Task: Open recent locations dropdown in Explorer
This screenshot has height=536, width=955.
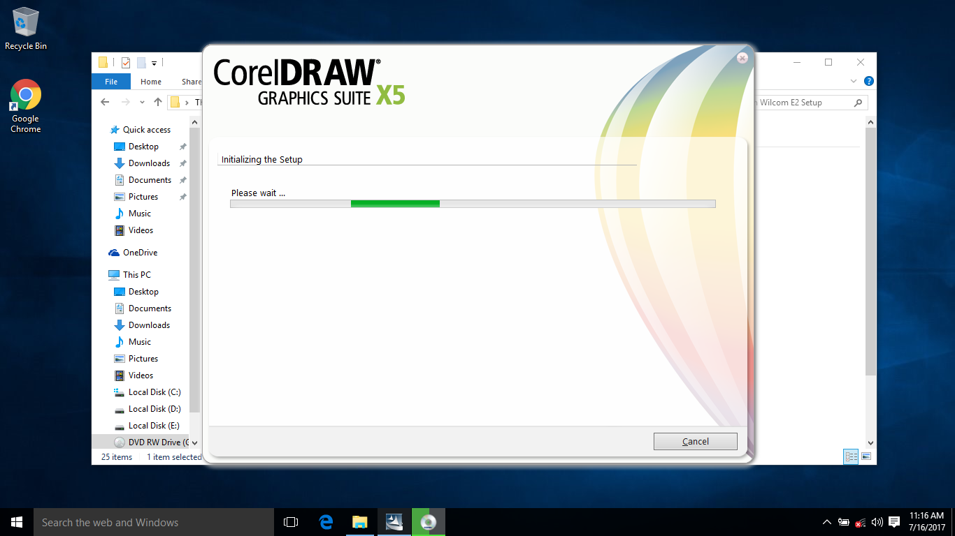Action: click(x=143, y=102)
